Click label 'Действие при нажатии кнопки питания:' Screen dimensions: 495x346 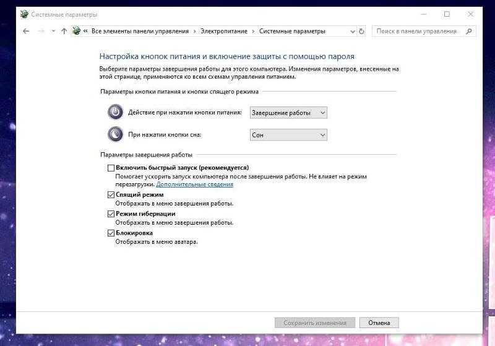coord(184,113)
